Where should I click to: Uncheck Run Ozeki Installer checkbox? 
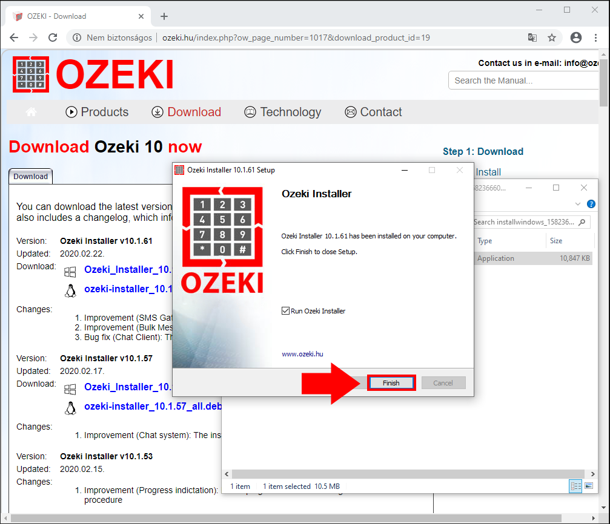coord(285,311)
